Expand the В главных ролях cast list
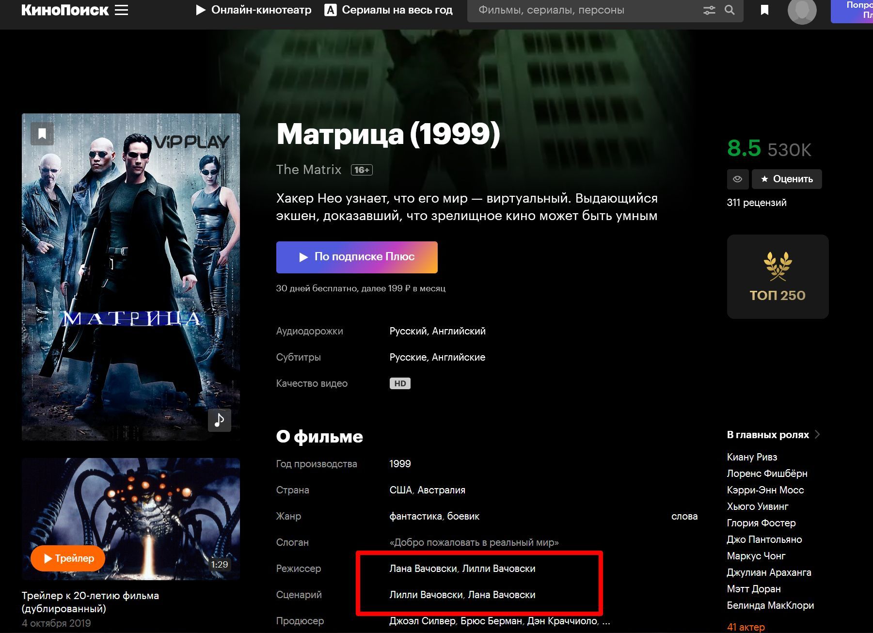Viewport: 873px width, 633px height. 773,435
